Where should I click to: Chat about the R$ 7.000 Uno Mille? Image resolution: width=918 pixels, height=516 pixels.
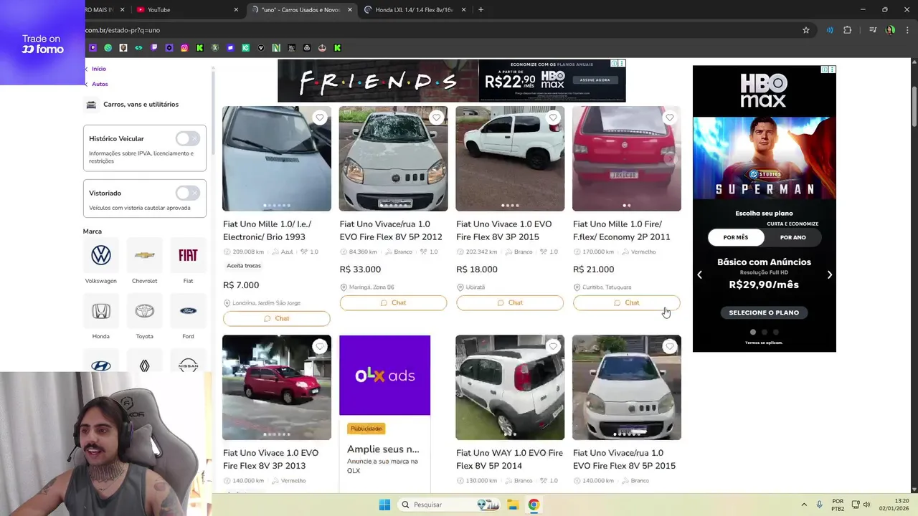pos(276,318)
